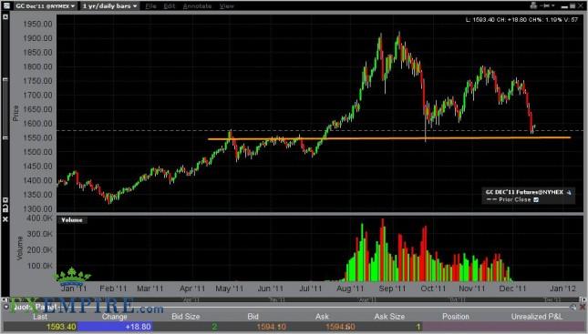Click the upper square icon beside volume panel
Viewport: 588px width, 334px height.
pyautogui.click(x=5, y=200)
